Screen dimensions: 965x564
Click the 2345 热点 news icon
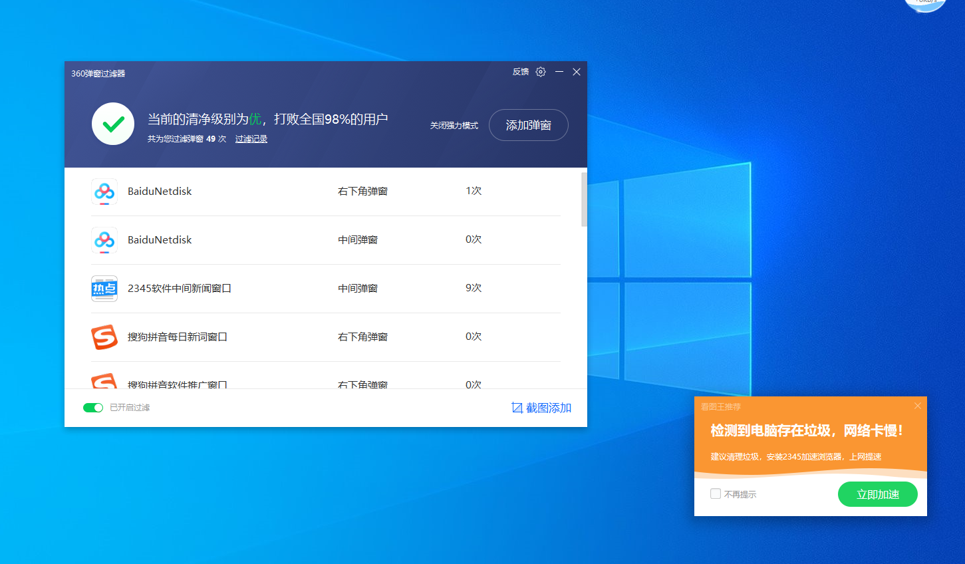104,289
